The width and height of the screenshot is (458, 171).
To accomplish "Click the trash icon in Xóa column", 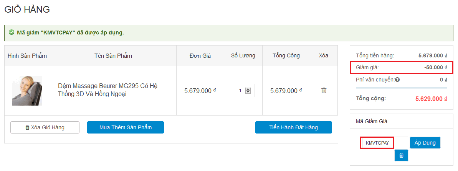I will (324, 91).
